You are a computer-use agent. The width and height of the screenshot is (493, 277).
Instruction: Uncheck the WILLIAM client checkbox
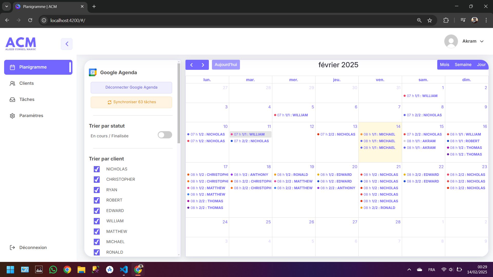(x=97, y=221)
